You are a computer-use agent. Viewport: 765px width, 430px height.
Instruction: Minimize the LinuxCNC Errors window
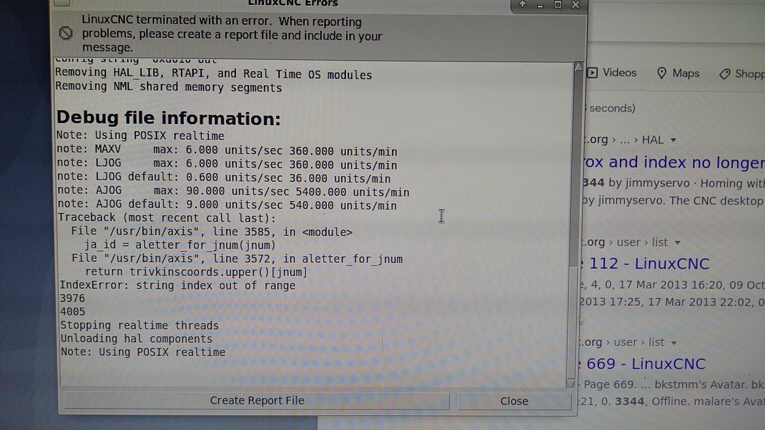[x=540, y=6]
